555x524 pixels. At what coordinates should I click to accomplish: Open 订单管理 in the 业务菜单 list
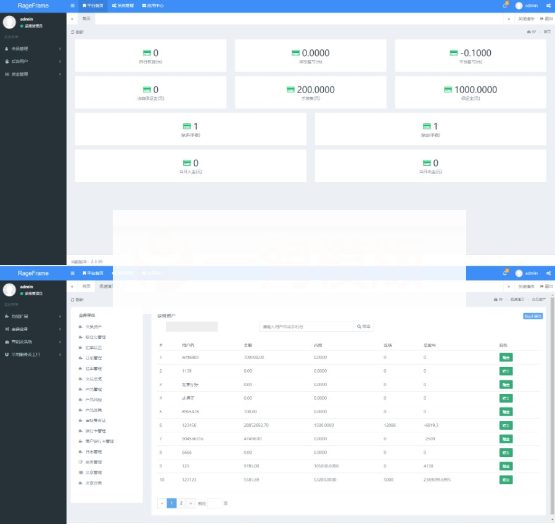94,358
